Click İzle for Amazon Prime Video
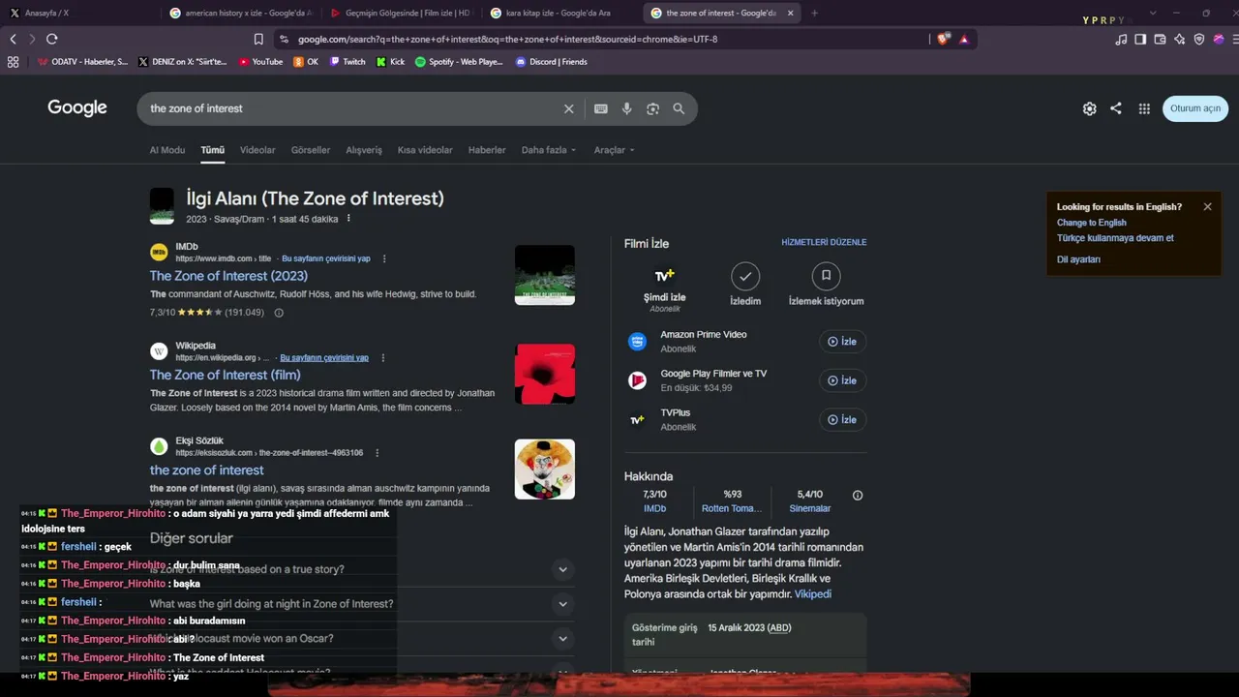The height and width of the screenshot is (697, 1239). click(x=842, y=342)
